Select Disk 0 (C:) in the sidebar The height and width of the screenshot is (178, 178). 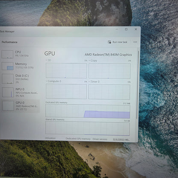pyautogui.click(x=20, y=79)
